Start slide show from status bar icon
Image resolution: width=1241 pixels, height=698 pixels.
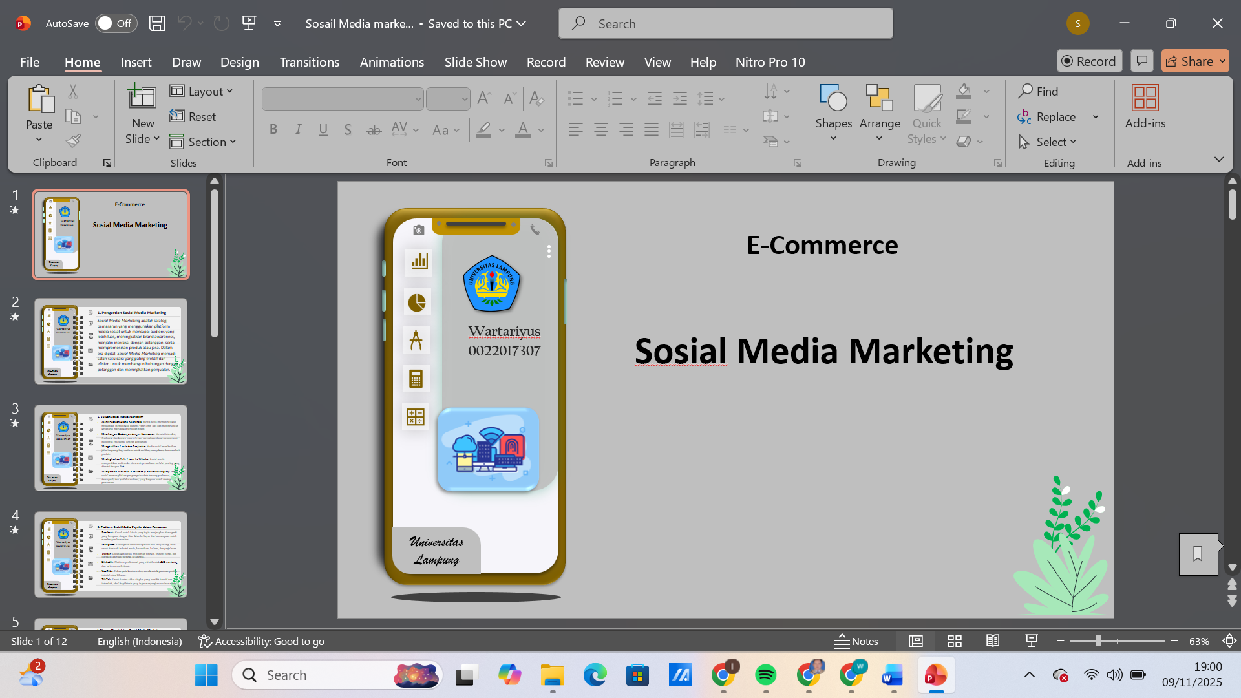click(x=1032, y=641)
